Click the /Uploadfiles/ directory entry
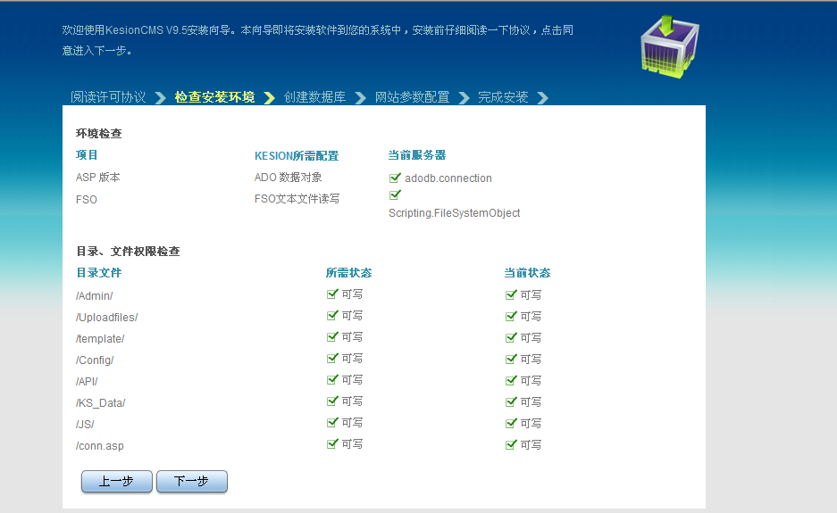 pyautogui.click(x=107, y=318)
